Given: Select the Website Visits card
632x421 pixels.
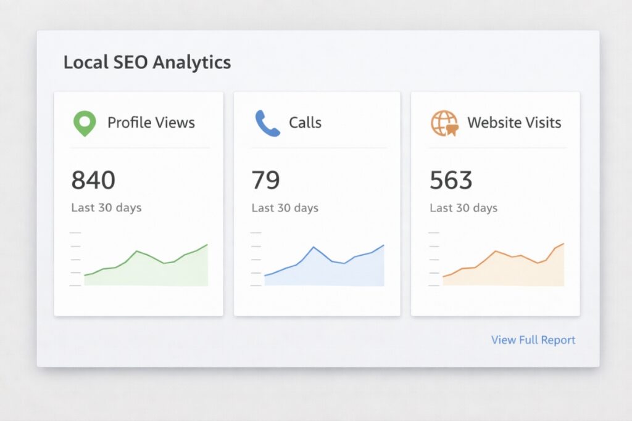Looking at the screenshot, I should tap(495, 203).
